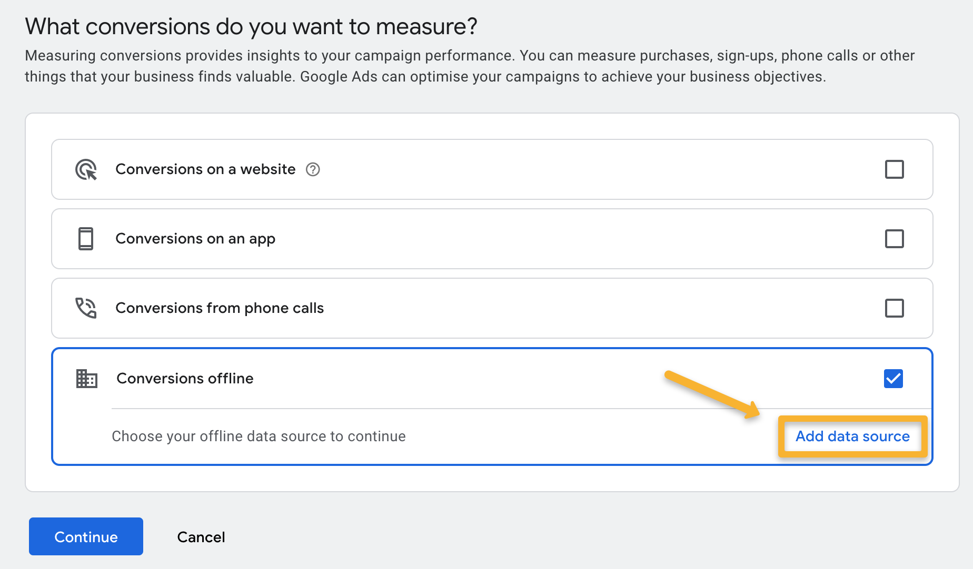Click the website conversions cursor icon
Image resolution: width=973 pixels, height=569 pixels.
pos(86,169)
